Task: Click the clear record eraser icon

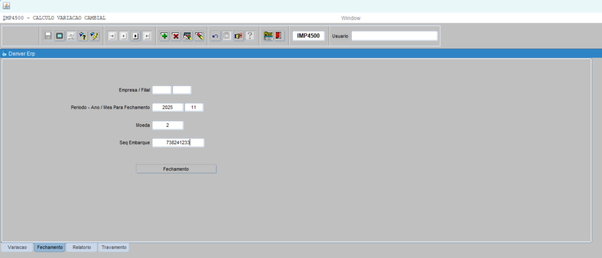Action: [199, 36]
